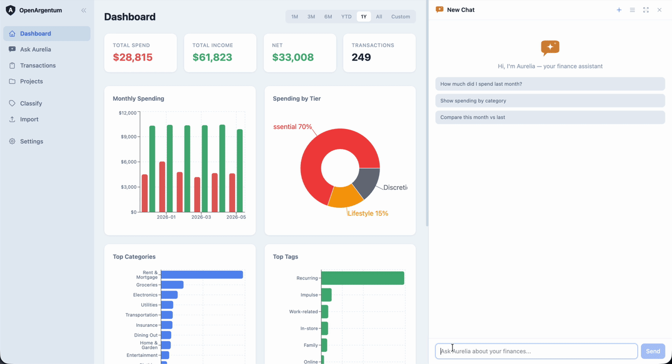Switch to the 6M time range
This screenshot has width=672, height=364.
(328, 17)
